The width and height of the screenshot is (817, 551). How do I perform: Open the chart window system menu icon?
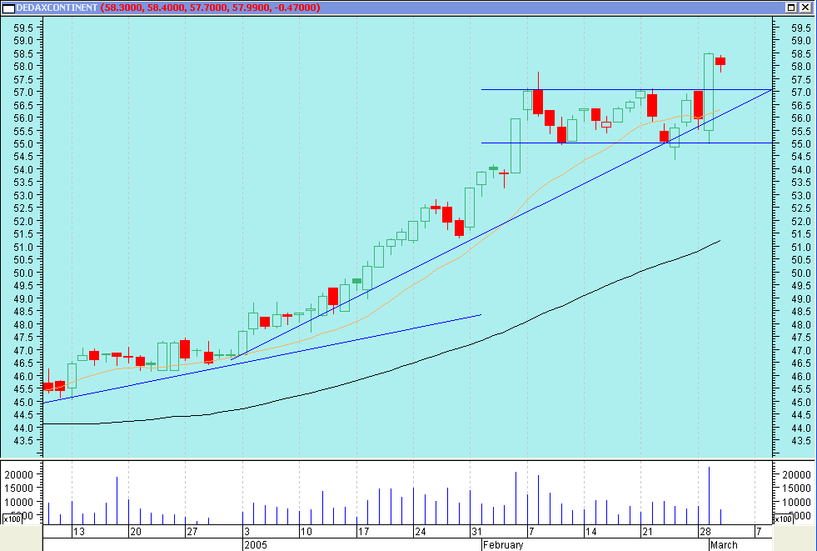[x=8, y=8]
